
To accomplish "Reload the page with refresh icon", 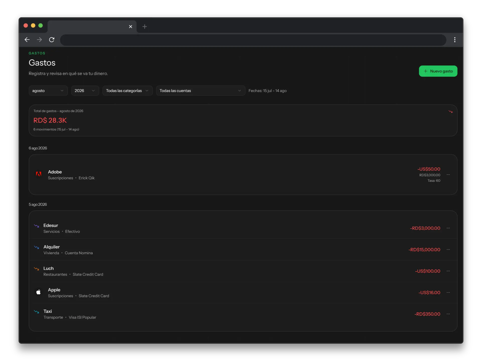I will 52,40.
